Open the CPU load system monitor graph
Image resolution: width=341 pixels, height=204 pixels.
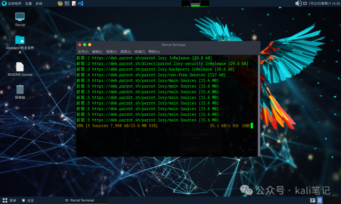coord(186,3)
